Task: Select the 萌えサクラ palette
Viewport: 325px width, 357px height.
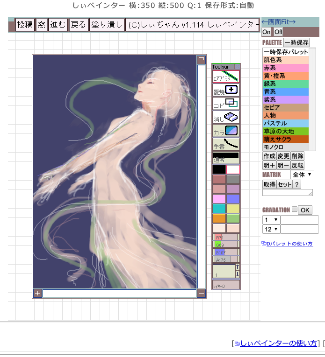Action: click(286, 139)
